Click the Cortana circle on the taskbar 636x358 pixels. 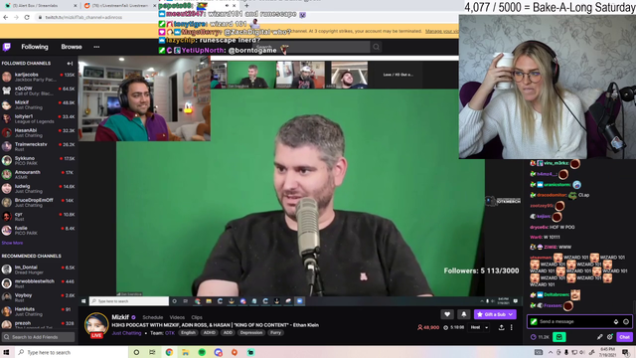tap(136, 352)
